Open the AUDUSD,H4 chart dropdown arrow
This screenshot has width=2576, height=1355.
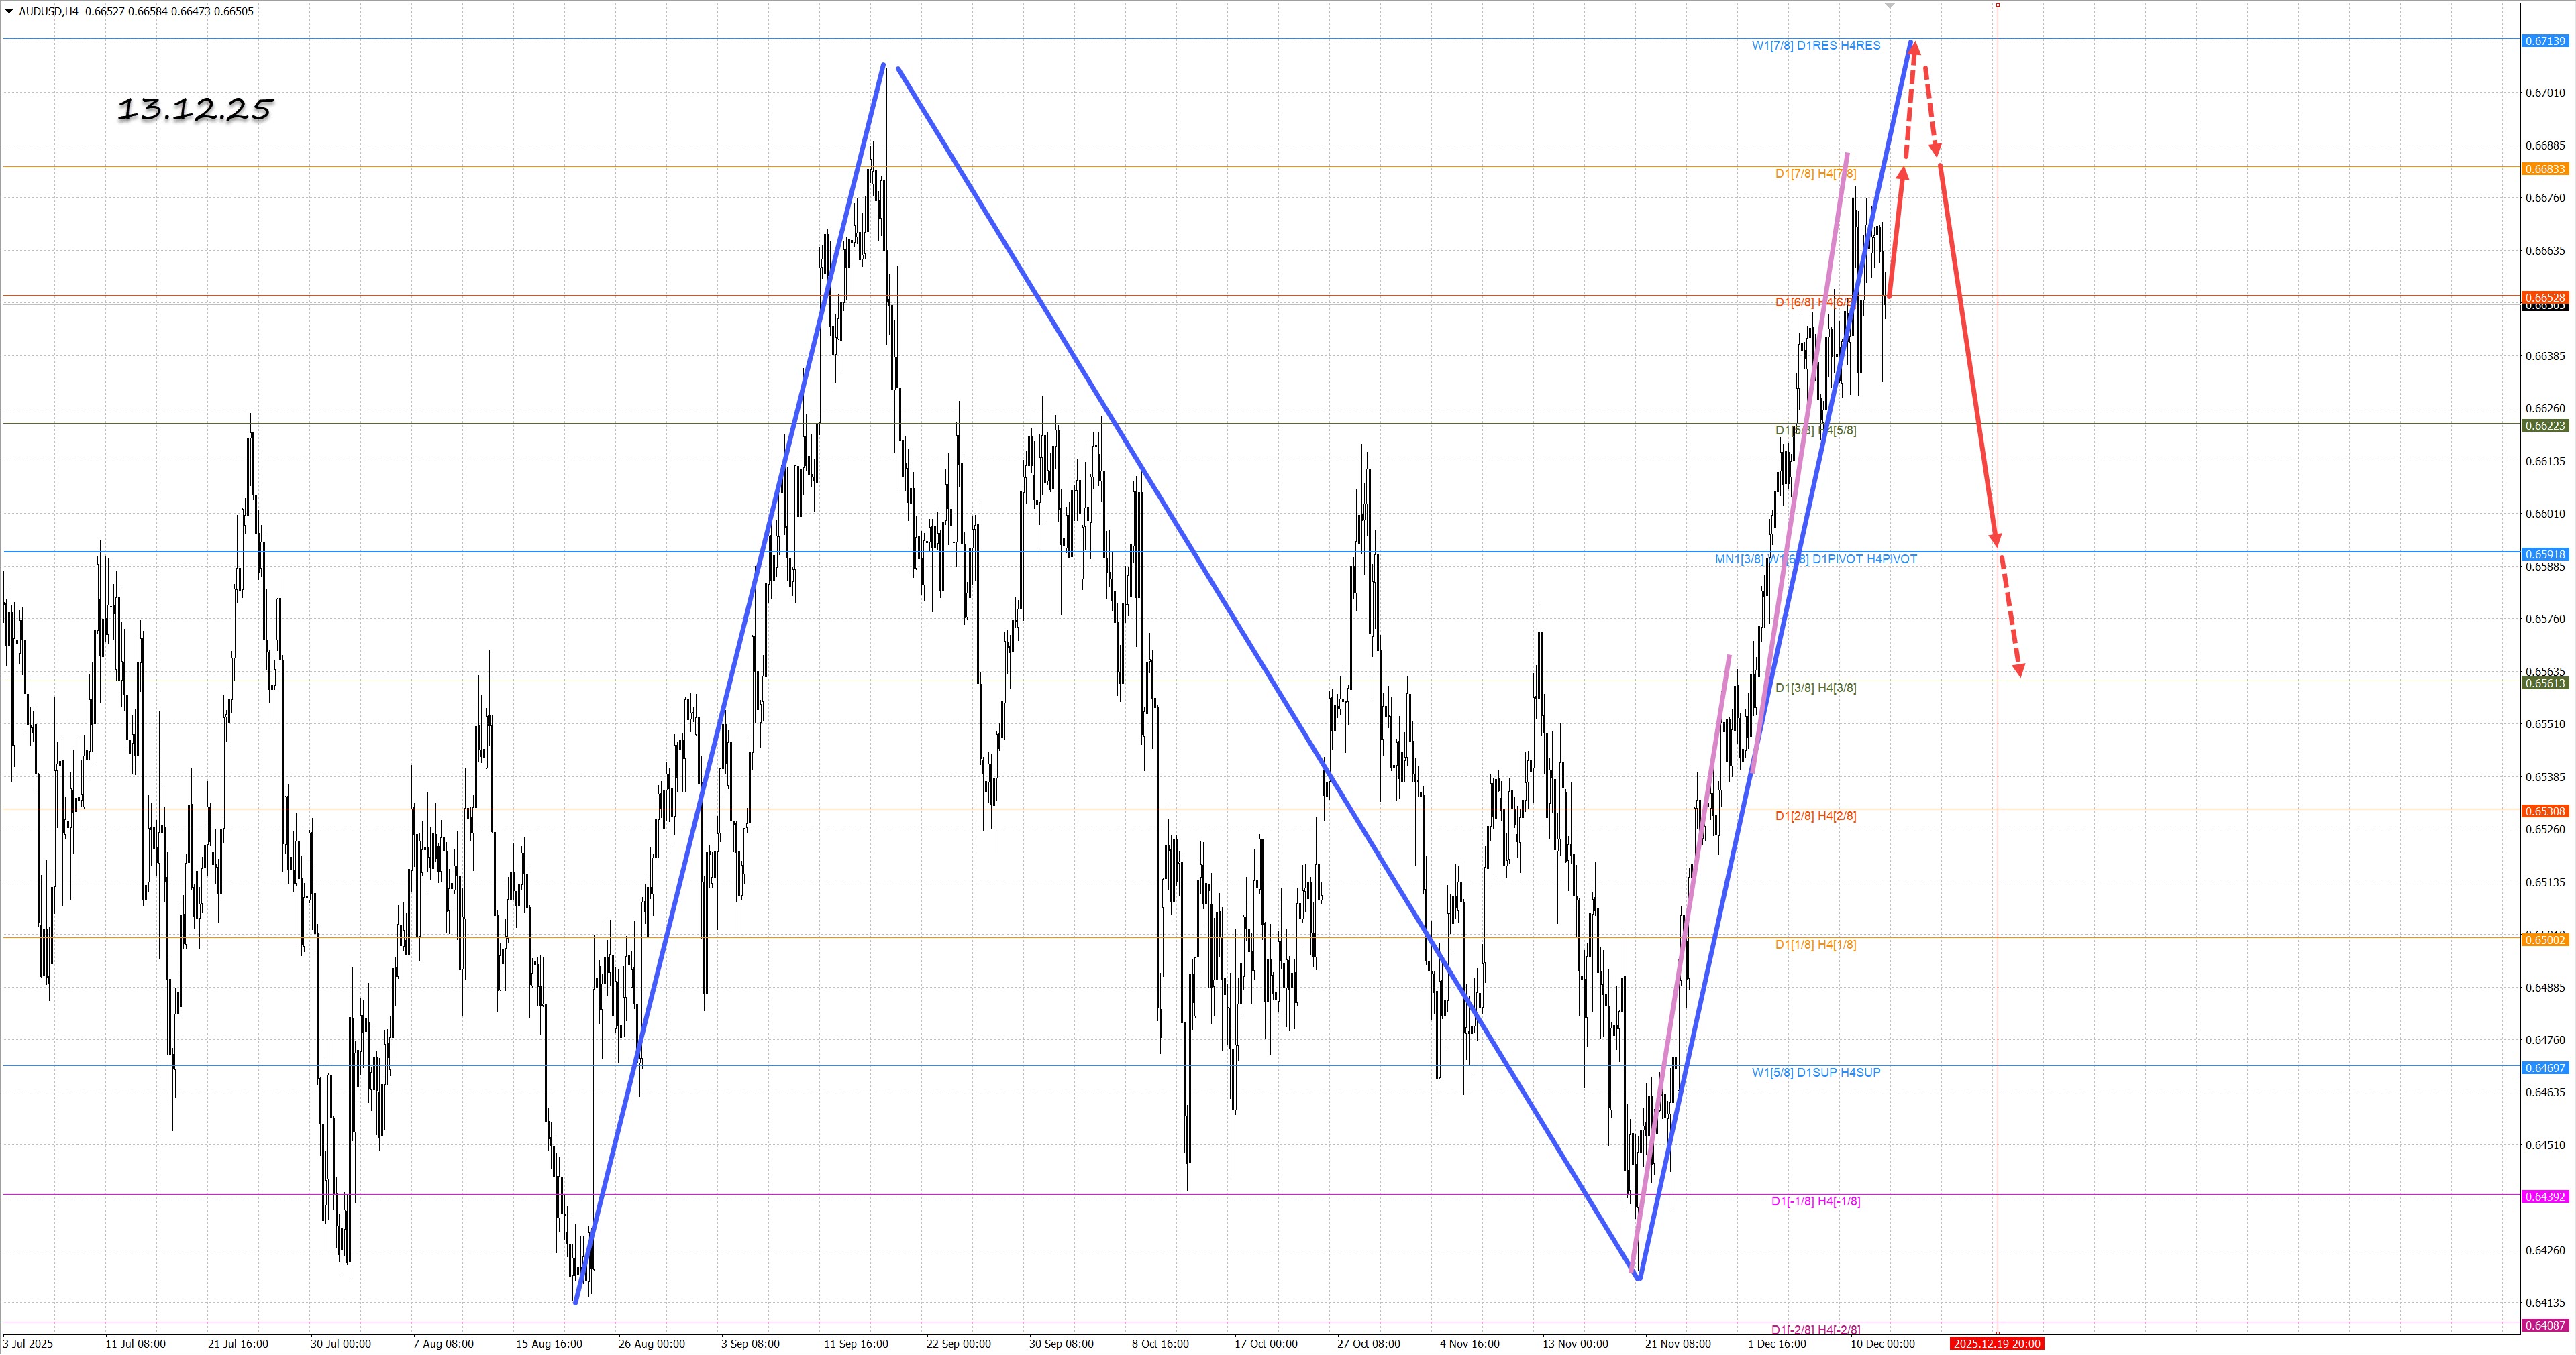click(10, 12)
